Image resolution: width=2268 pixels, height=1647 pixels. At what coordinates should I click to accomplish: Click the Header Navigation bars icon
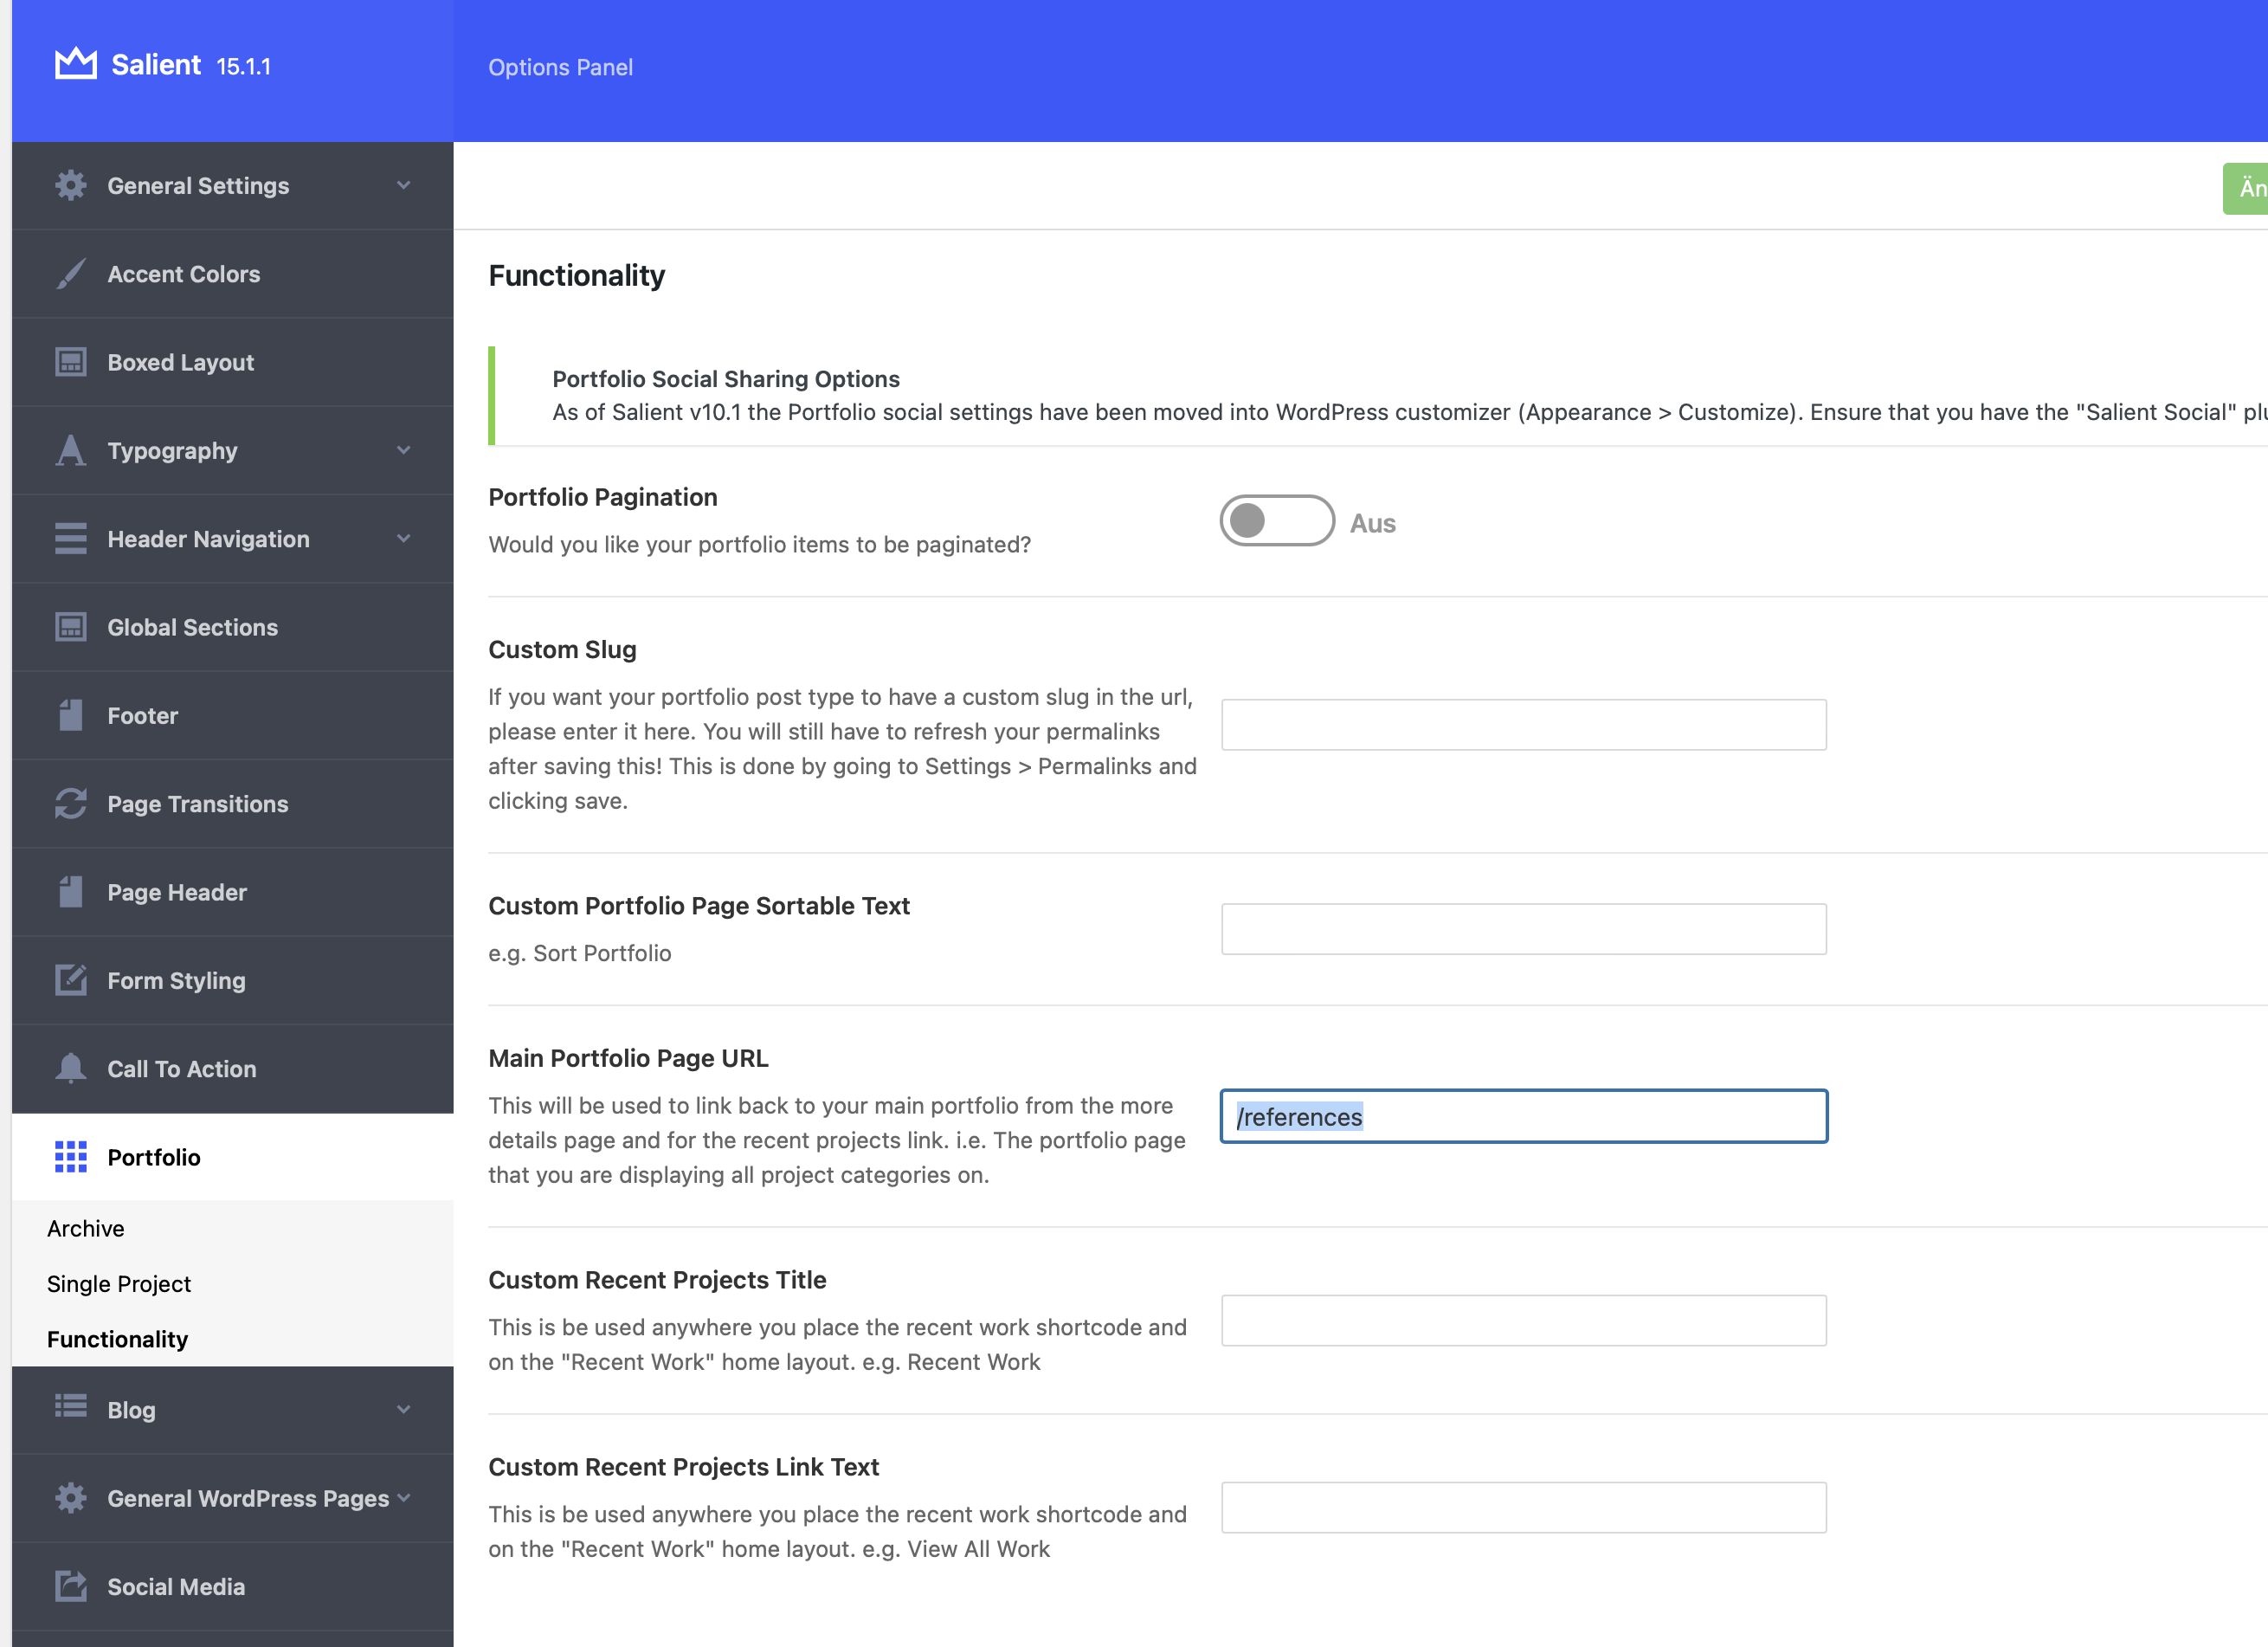click(70, 539)
